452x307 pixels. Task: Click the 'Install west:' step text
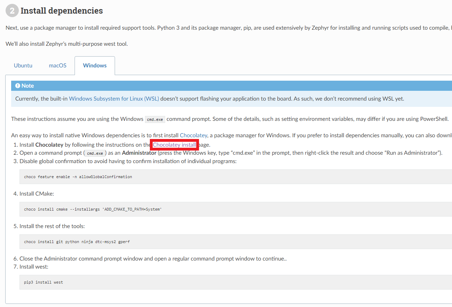(34, 267)
